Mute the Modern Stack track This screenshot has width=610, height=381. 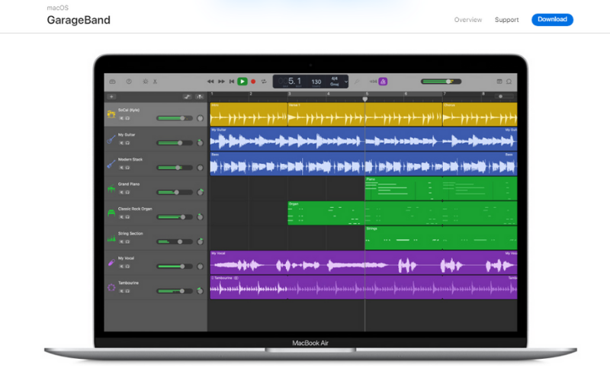121,168
